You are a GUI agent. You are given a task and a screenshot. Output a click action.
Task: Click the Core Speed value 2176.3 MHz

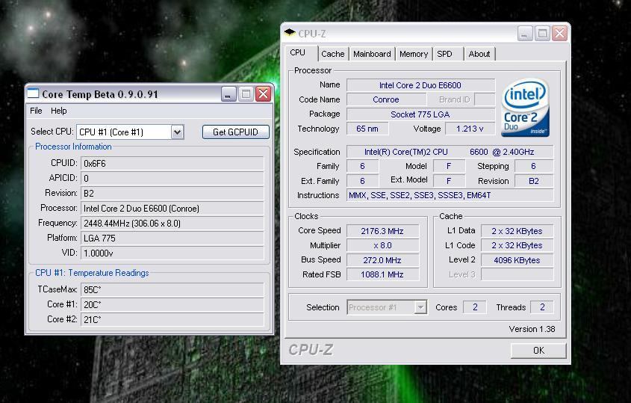(382, 231)
